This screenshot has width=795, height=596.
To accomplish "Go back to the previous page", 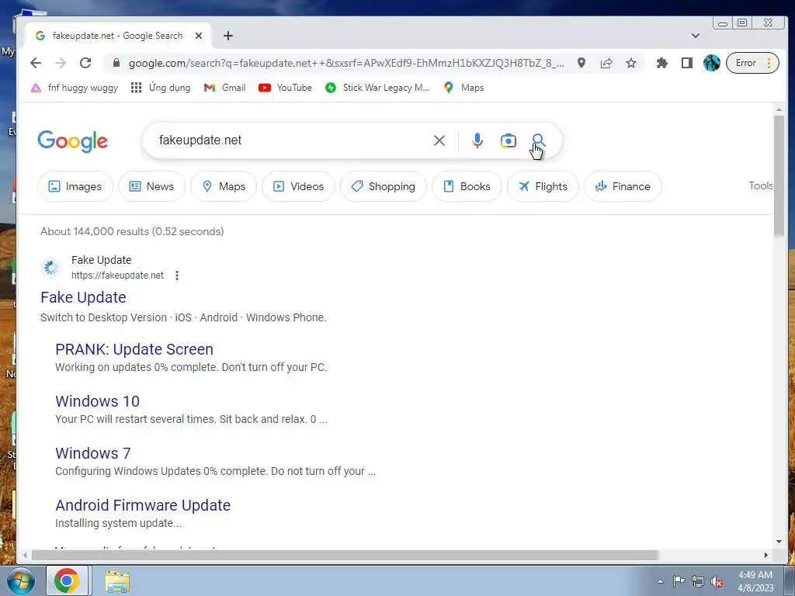I will click(36, 63).
